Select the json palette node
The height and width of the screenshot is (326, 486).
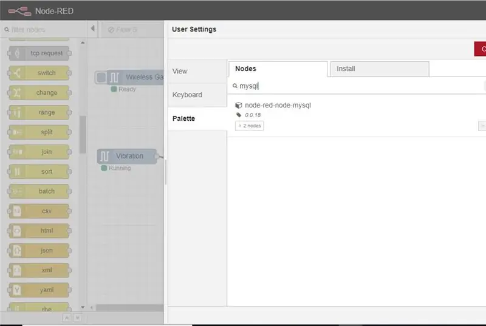39,251
